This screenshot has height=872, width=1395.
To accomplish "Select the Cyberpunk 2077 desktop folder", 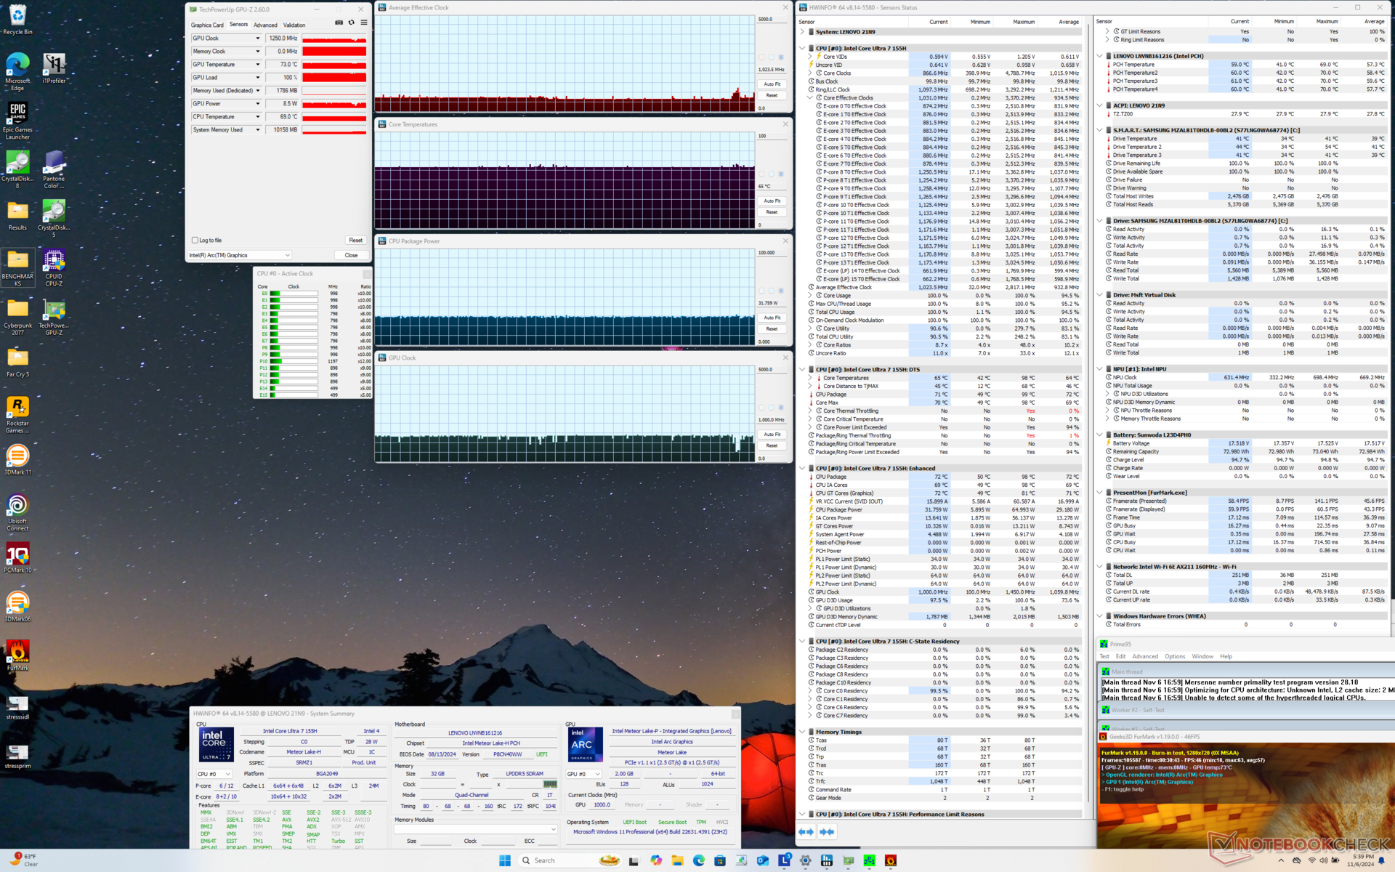I will 17,317.
